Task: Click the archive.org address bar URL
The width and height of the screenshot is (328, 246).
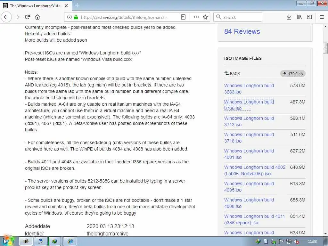Action: (124, 17)
